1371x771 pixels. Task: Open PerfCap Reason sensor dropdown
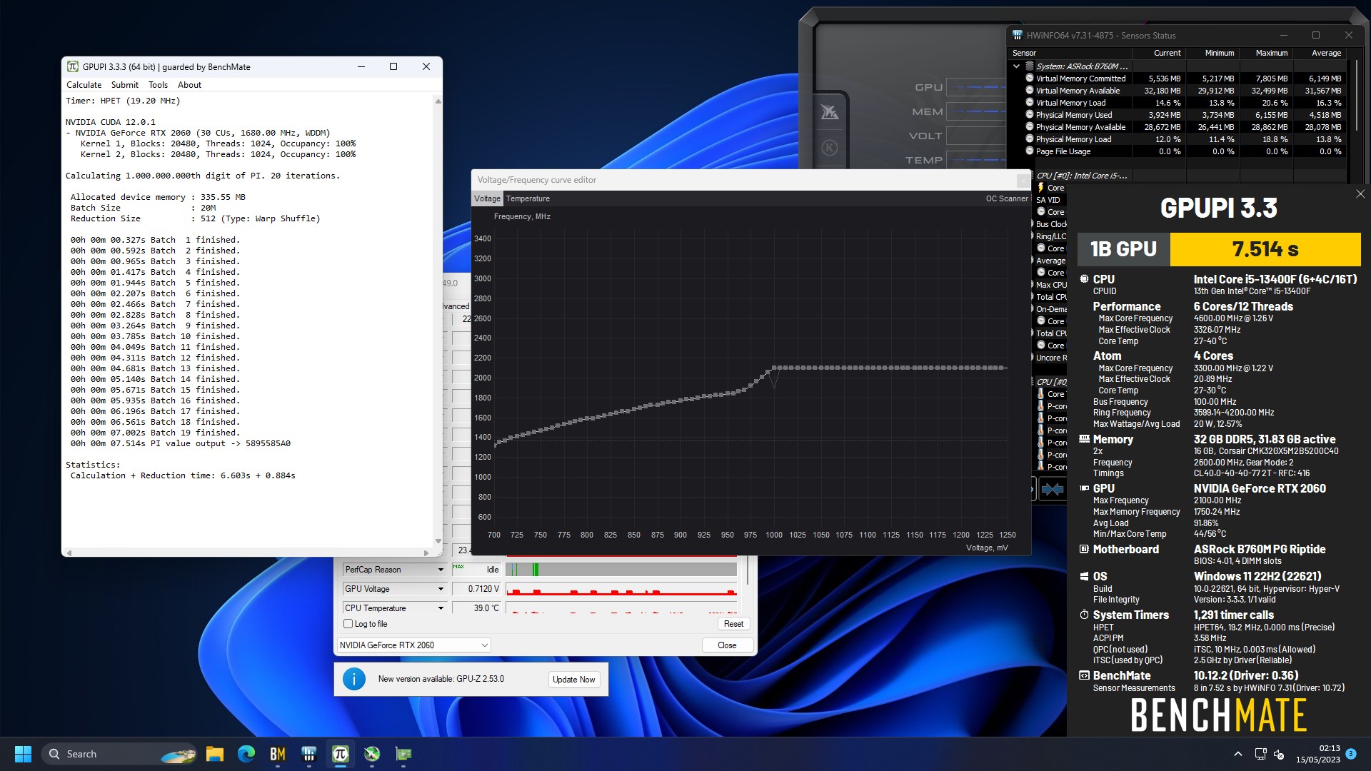[394, 570]
